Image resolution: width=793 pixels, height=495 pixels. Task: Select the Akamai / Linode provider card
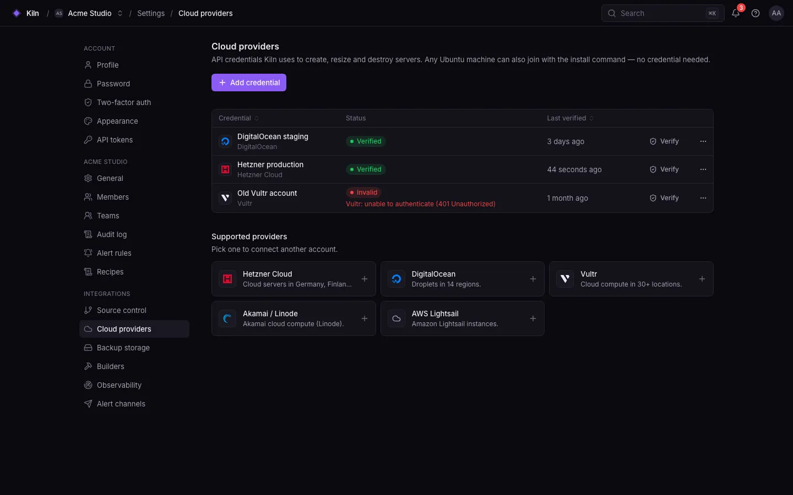(294, 318)
